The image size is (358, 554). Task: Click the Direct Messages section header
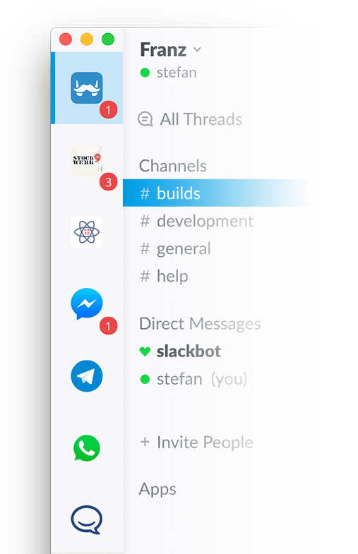[200, 324]
